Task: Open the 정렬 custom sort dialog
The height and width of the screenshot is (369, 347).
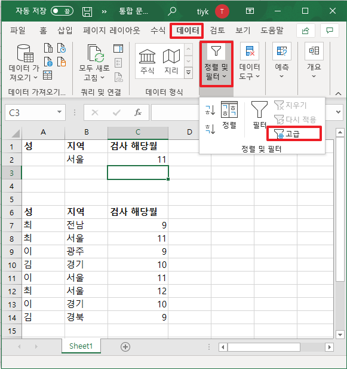Action: click(x=229, y=115)
